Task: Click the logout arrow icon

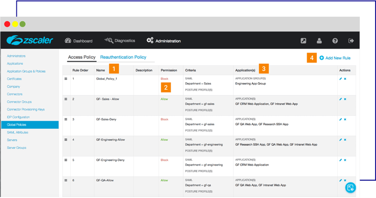Action: pos(351,41)
